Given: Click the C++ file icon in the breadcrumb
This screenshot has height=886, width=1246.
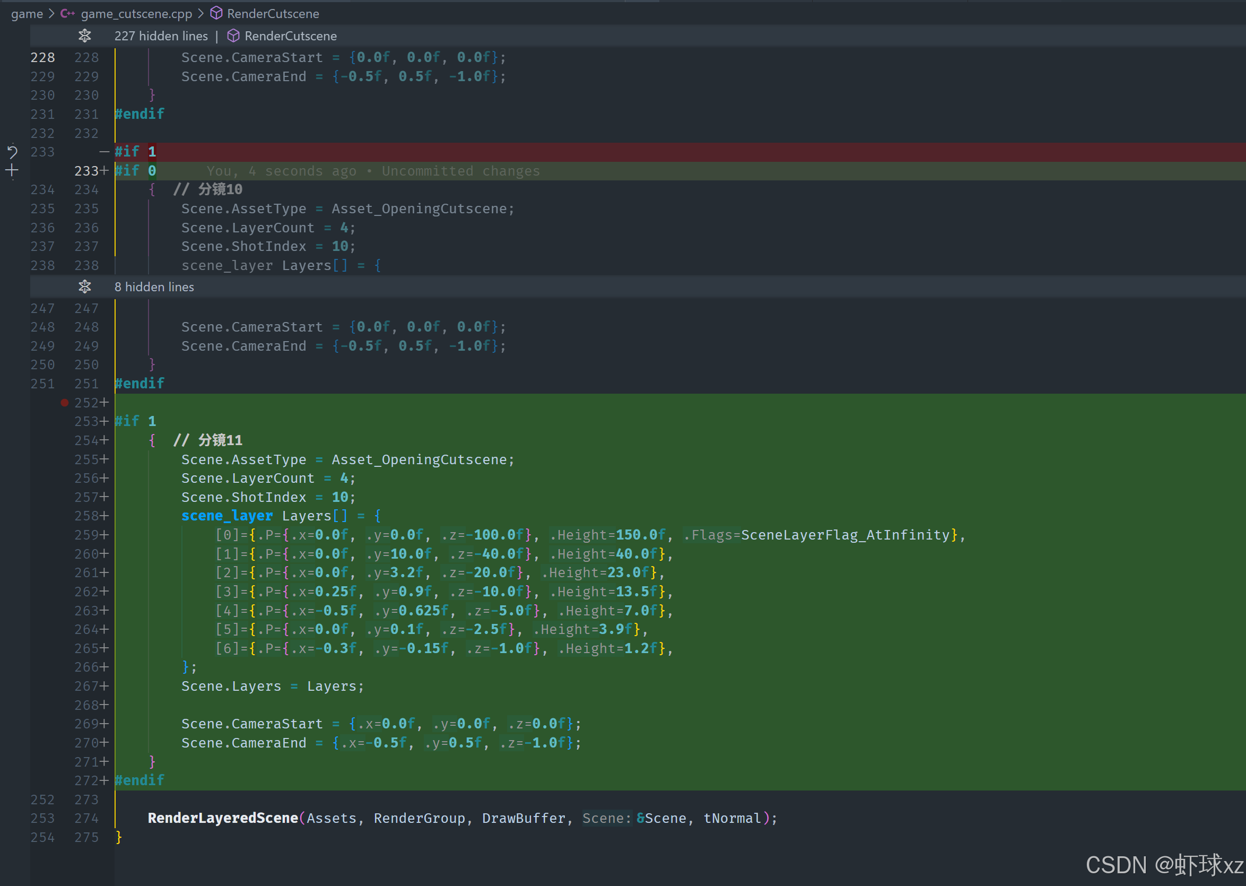Looking at the screenshot, I should pyautogui.click(x=67, y=14).
